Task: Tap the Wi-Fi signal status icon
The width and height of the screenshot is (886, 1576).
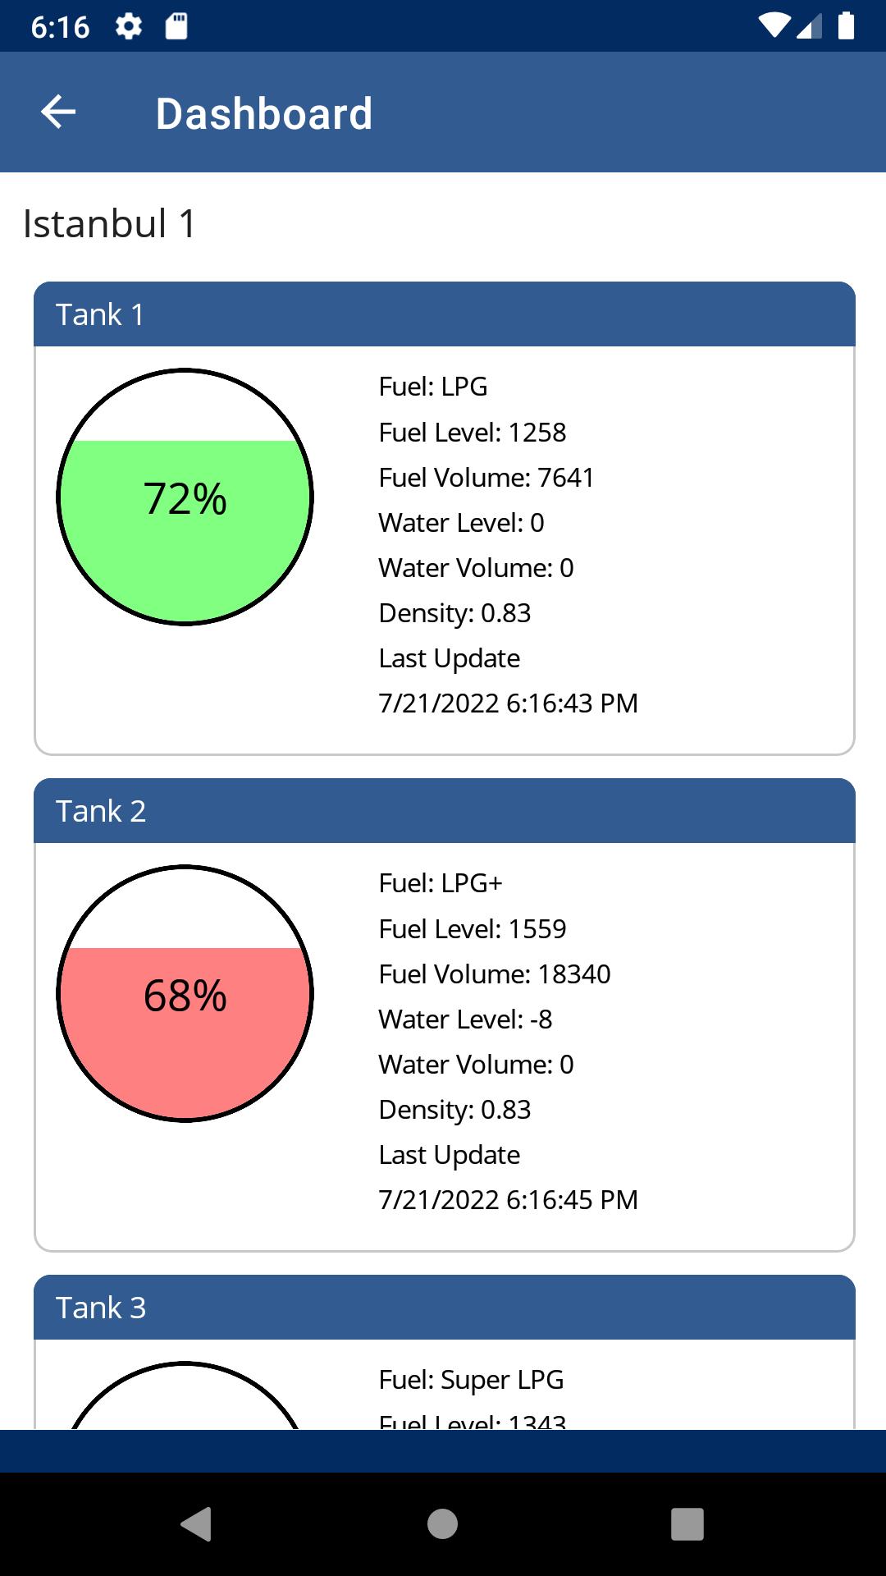Action: pos(774,26)
